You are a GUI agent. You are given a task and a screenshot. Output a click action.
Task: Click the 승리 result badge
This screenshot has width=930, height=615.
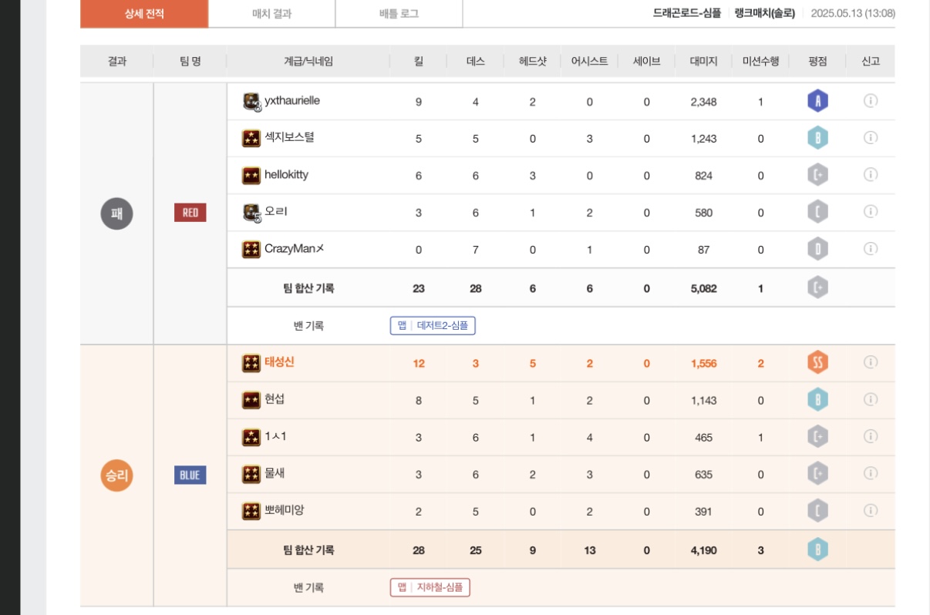tap(116, 476)
